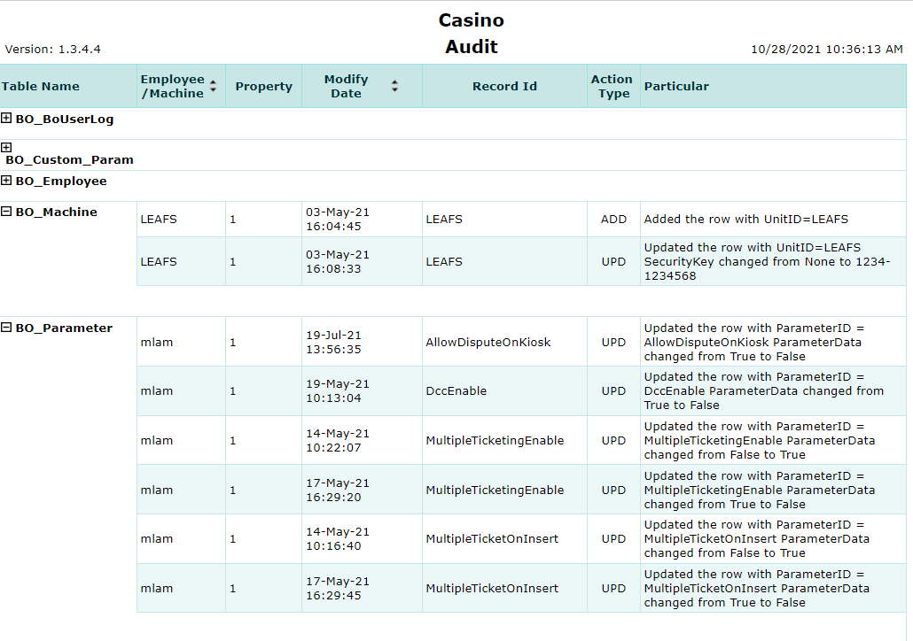Viewport: 913px width, 641px height.
Task: Click the Action Type column header
Action: (x=612, y=86)
